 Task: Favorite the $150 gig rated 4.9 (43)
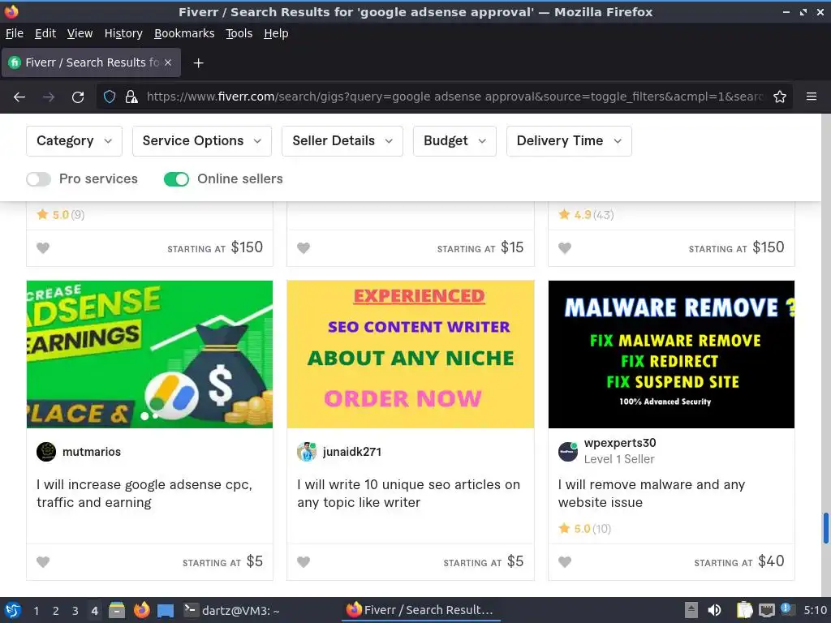[565, 247]
